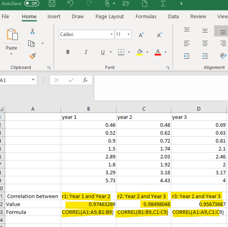The image size is (228, 227).
Task: Open the Font Color dropdown arrow
Action: tap(165, 52)
